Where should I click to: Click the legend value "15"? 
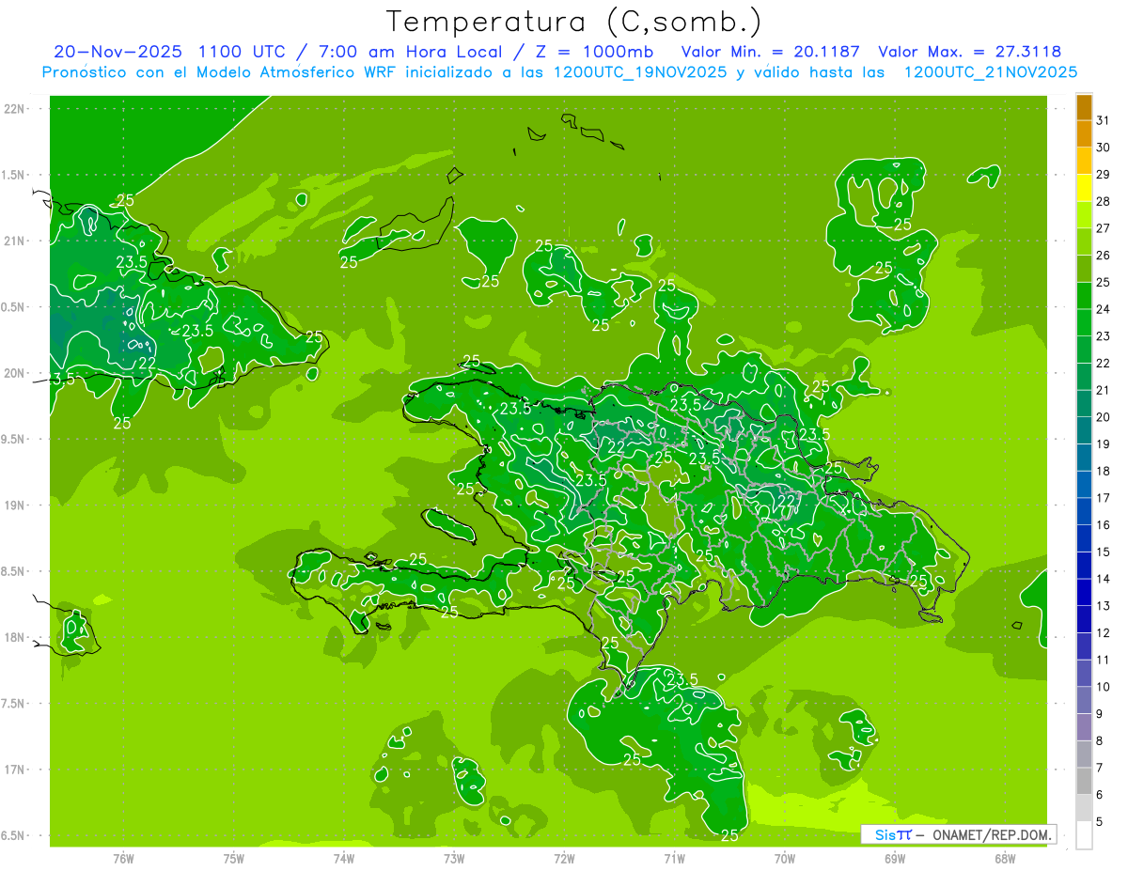pos(1104,552)
